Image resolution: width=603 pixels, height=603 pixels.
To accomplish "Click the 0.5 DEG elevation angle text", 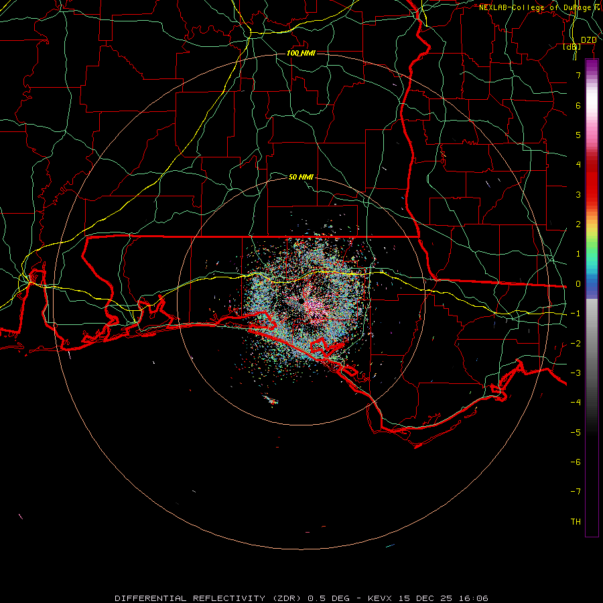I will (329, 598).
